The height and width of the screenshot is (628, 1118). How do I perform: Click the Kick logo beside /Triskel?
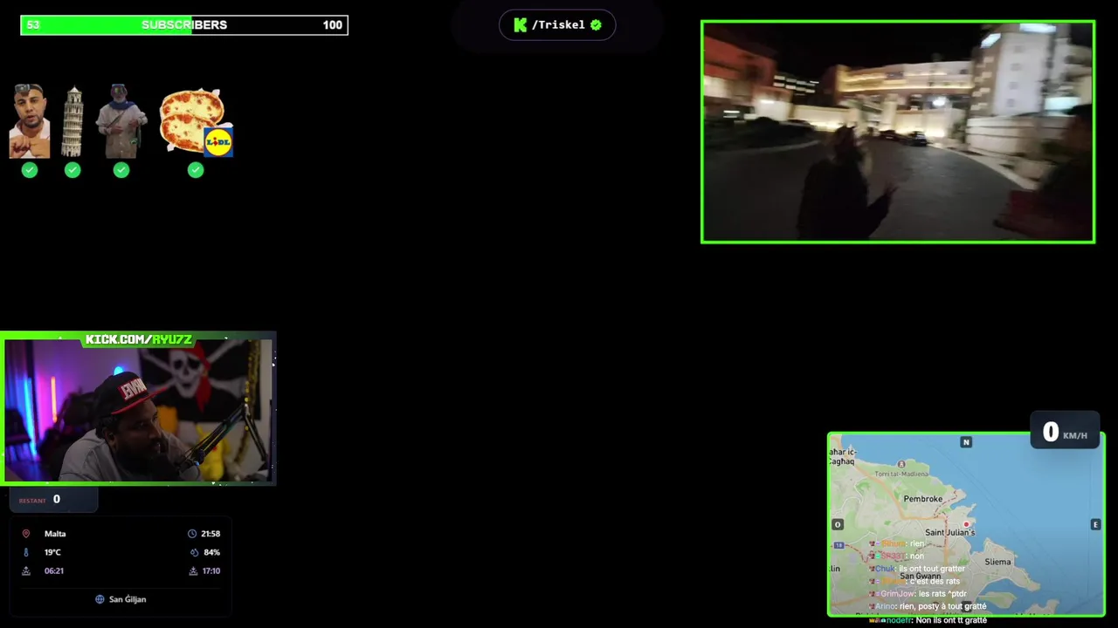point(521,25)
